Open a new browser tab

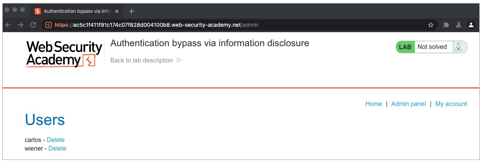tap(132, 11)
